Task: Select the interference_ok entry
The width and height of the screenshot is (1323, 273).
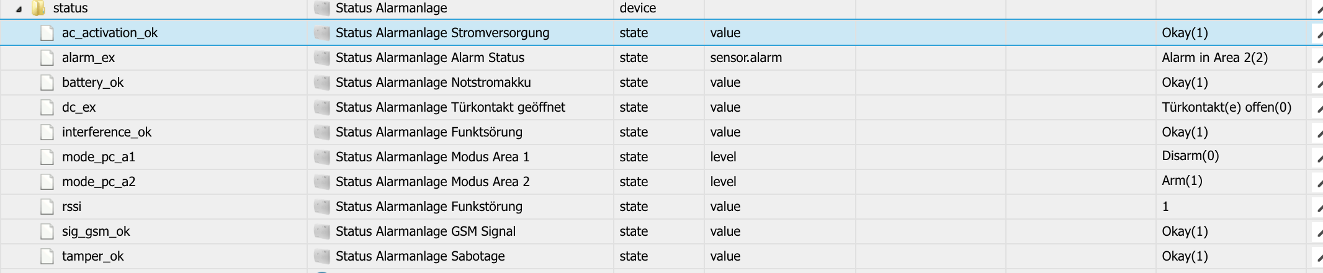Action: 107,132
